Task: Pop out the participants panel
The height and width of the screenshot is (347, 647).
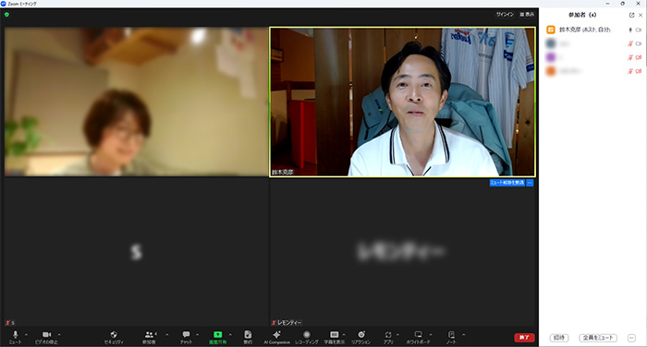Action: tap(631, 15)
